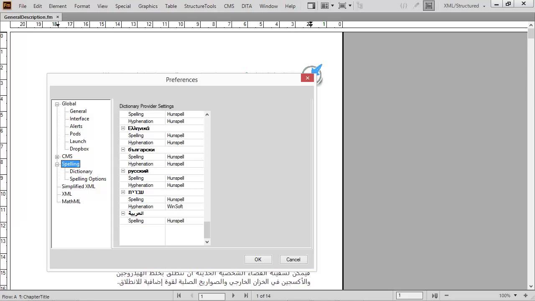Go to last page arrow
535x301 pixels.
(x=246, y=296)
